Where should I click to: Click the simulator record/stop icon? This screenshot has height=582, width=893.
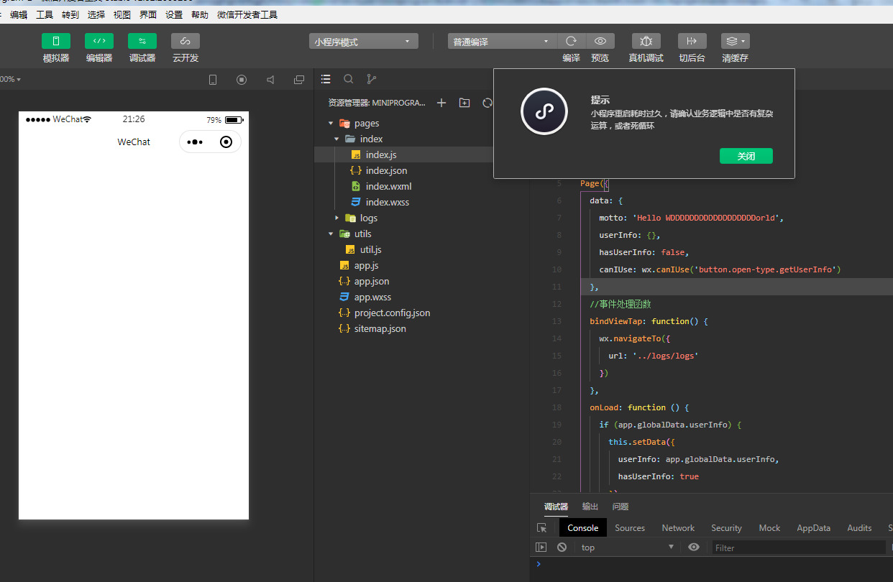242,80
